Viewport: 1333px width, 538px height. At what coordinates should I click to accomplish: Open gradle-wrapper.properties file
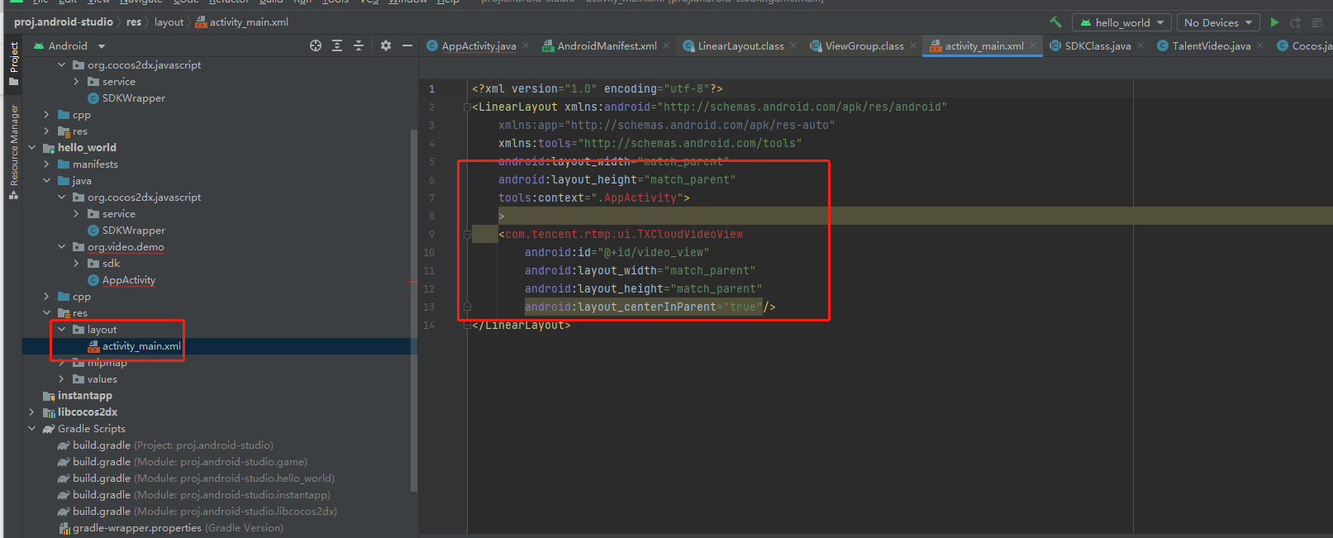(x=178, y=528)
